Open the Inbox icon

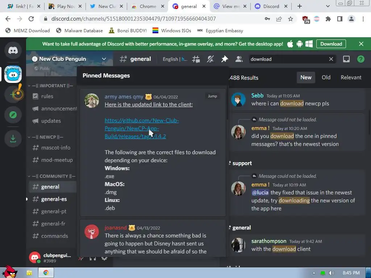tap(346, 59)
